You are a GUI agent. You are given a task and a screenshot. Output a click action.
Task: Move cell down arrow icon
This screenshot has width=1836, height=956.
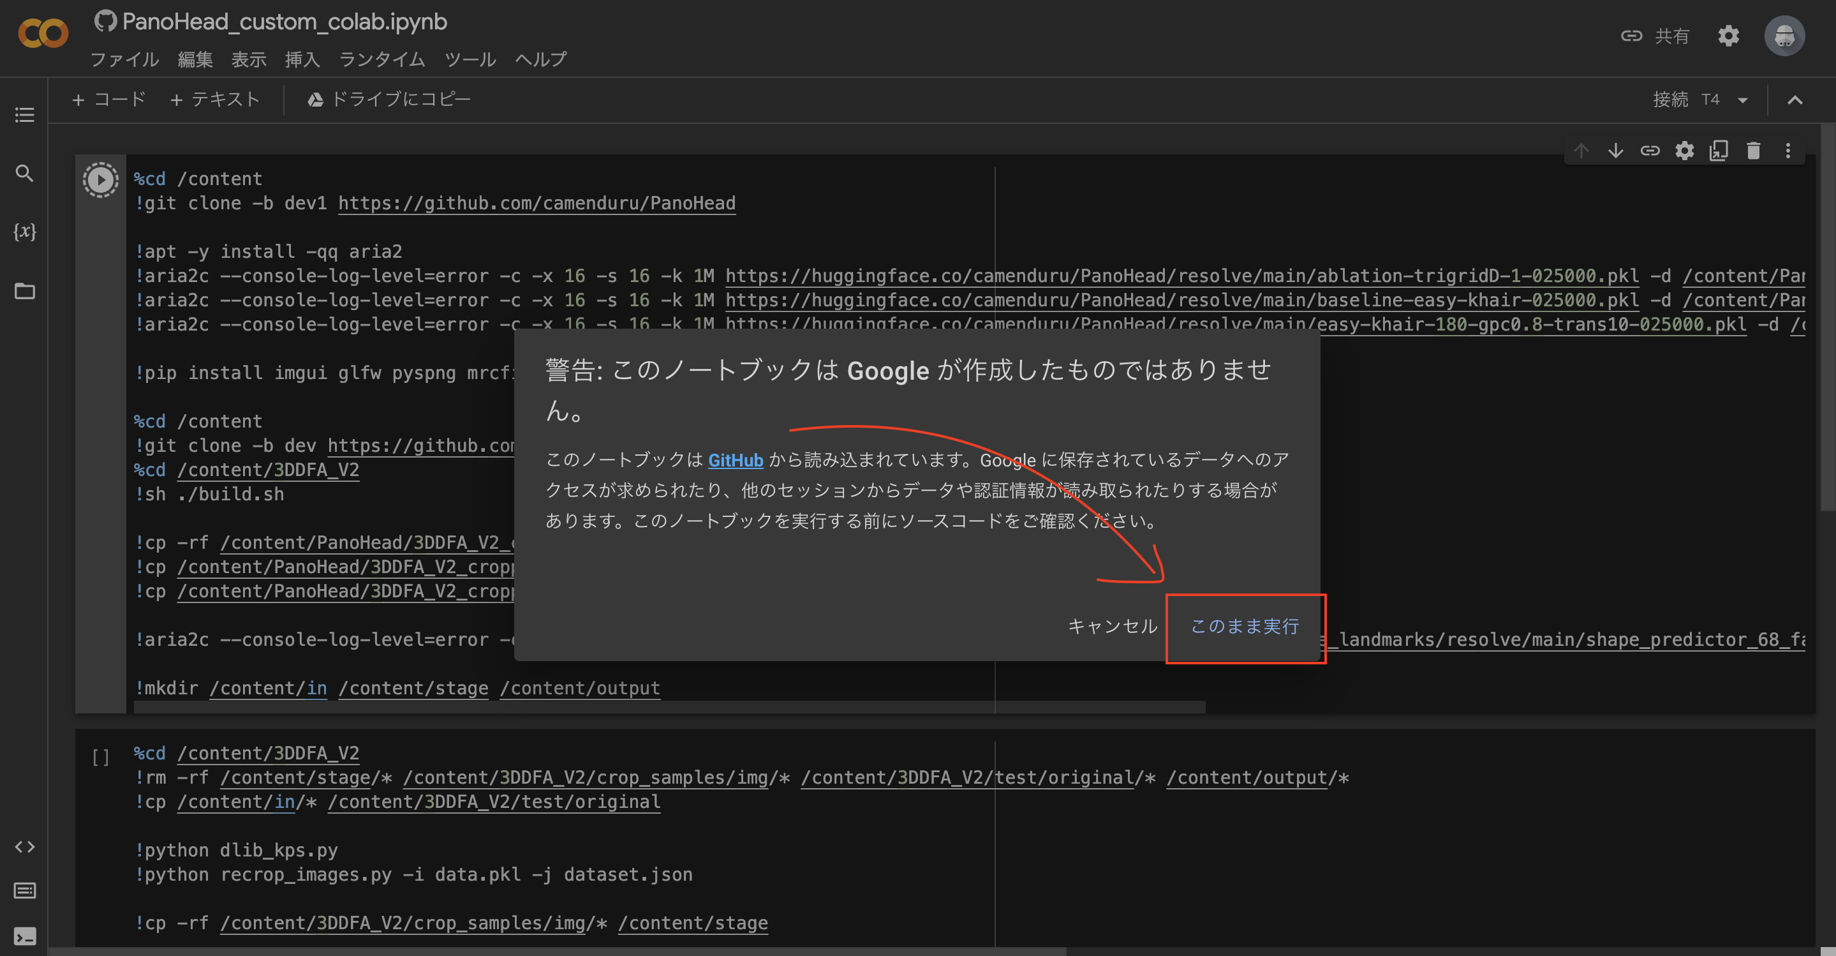(x=1615, y=151)
